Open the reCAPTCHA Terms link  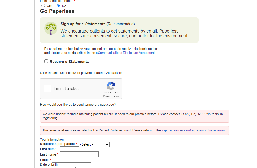pyautogui.click(x=116, y=96)
